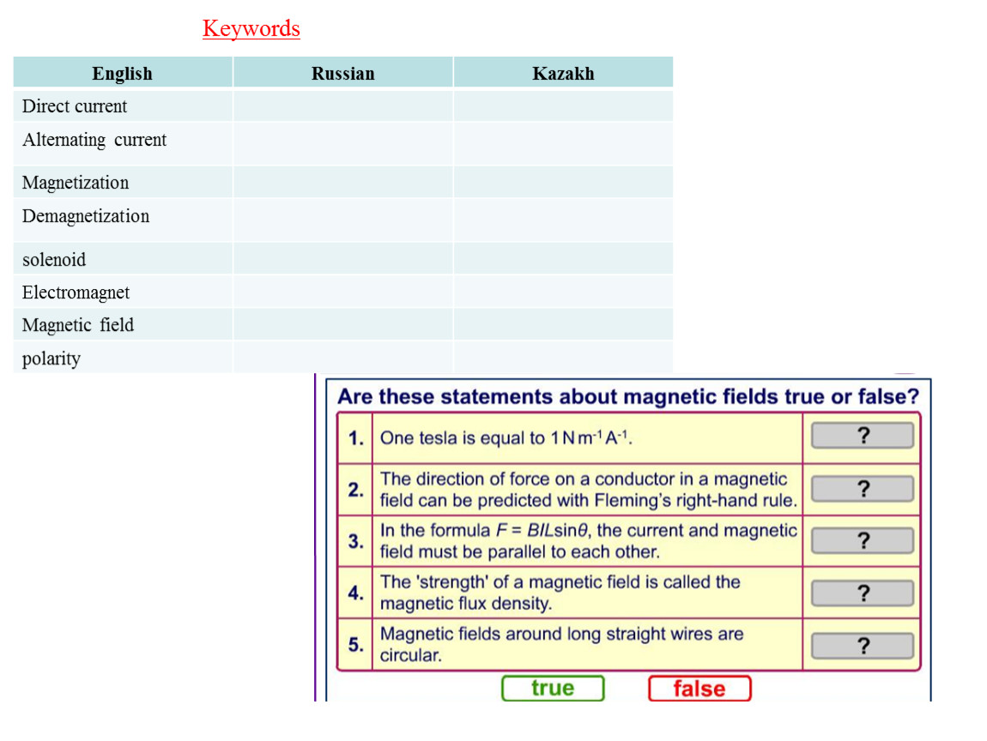Click the red false button
The height and width of the screenshot is (741, 987).
699,688
